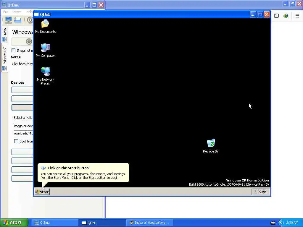Open the browser hamburger menu
The height and width of the screenshot is (227, 303).
coord(297,16)
